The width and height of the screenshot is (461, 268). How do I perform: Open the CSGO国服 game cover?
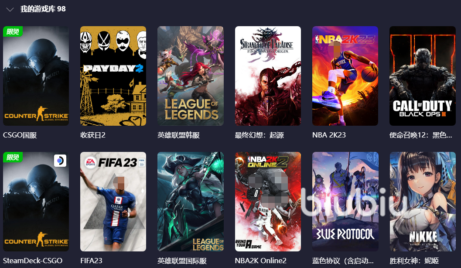36,76
